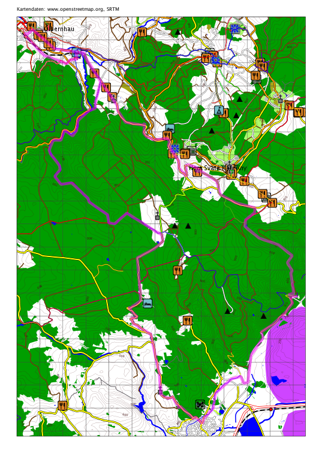This screenshot has width=322, height=453.
Task: Select the church icon in the upper-right village
Action: click(280, 99)
